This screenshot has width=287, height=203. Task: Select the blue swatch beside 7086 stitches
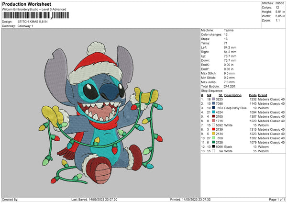(x=213, y=103)
